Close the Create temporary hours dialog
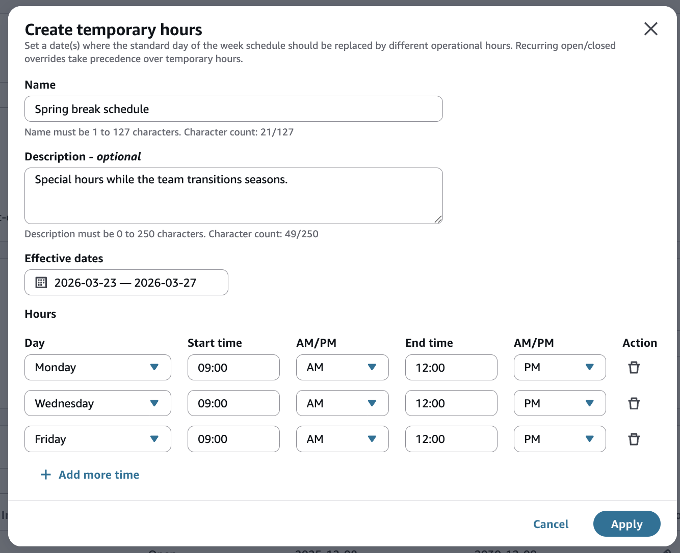Image resolution: width=680 pixels, height=553 pixels. pos(651,29)
